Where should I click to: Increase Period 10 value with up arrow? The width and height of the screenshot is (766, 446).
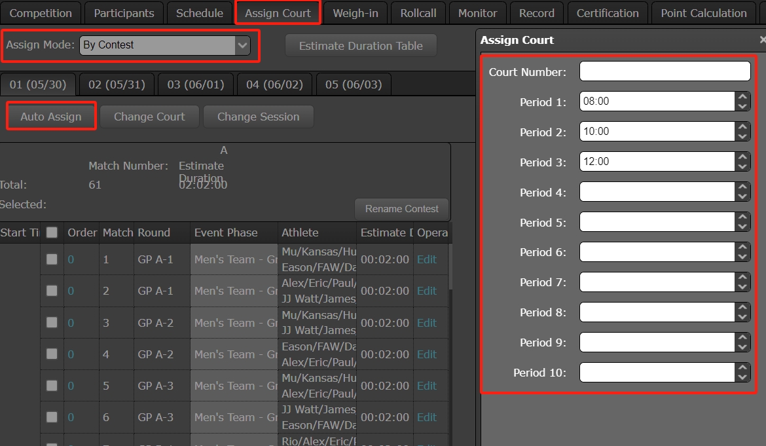coord(742,367)
